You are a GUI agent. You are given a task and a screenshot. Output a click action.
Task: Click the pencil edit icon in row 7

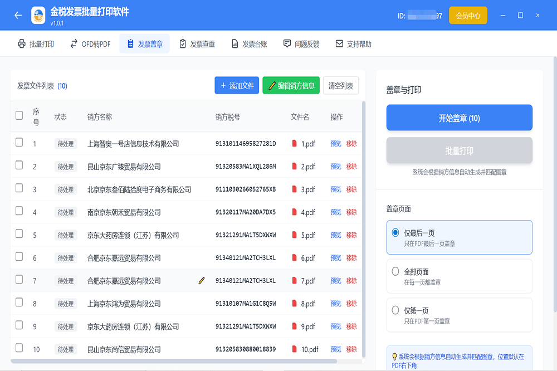coord(202,281)
